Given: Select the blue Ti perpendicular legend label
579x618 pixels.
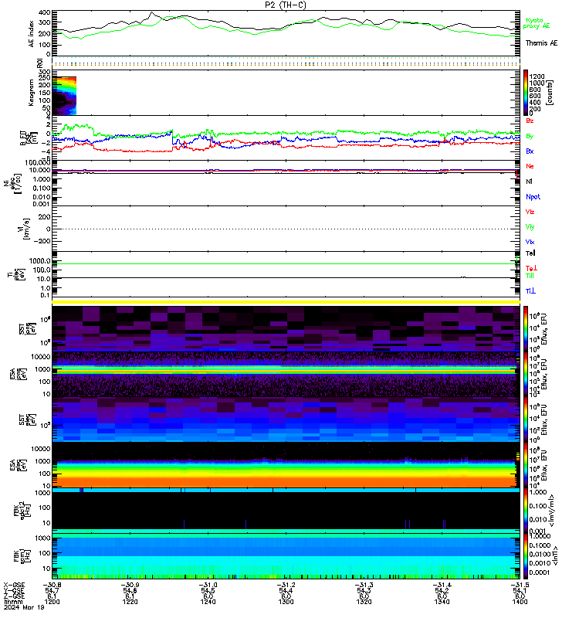Looking at the screenshot, I should coord(530,291).
